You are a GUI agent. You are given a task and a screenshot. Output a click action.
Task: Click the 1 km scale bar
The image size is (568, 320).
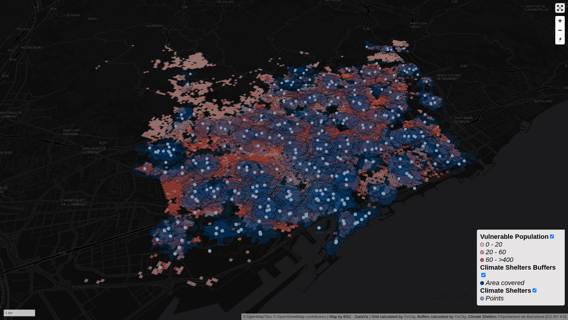tap(19, 313)
